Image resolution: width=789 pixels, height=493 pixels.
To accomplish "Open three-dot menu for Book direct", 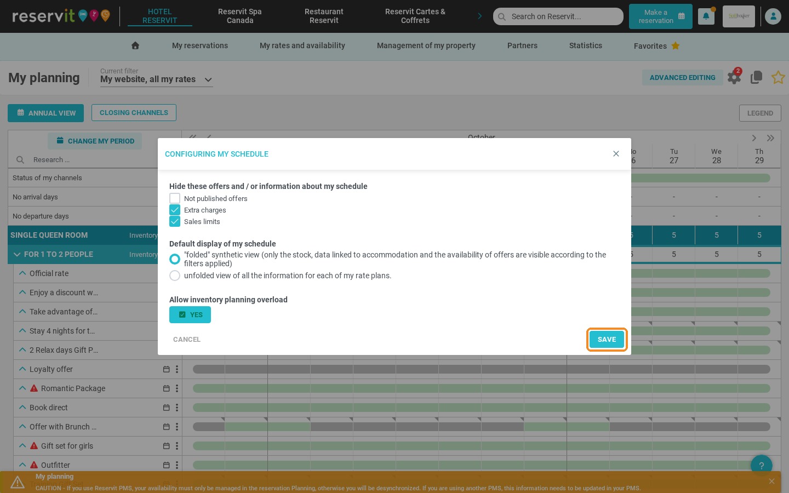I will [x=177, y=408].
